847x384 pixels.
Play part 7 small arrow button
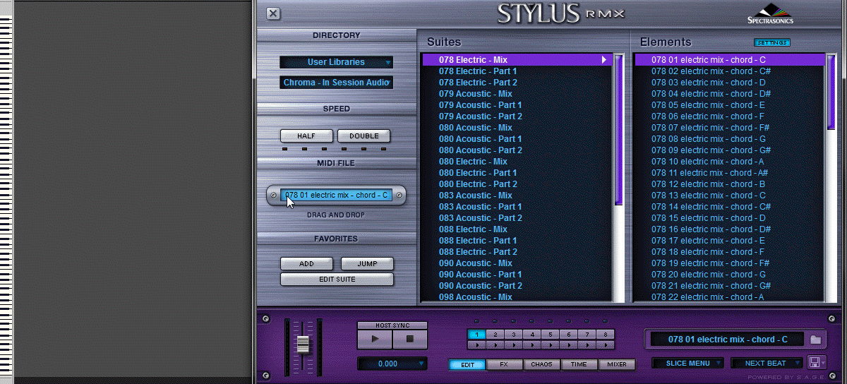pyautogui.click(x=587, y=345)
